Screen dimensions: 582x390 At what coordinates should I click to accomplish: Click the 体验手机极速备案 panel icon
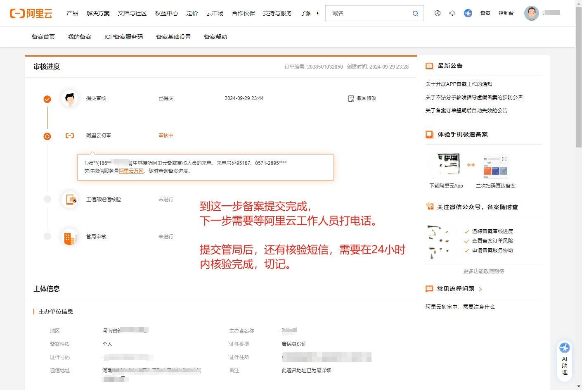pos(429,134)
